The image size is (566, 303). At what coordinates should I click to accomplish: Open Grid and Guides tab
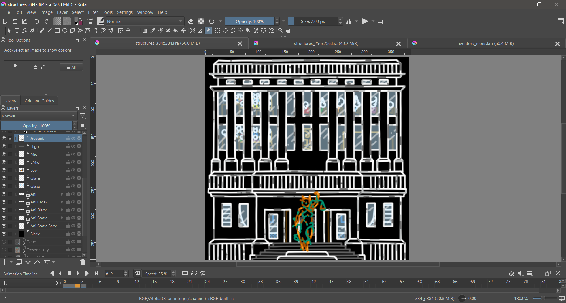tap(39, 101)
